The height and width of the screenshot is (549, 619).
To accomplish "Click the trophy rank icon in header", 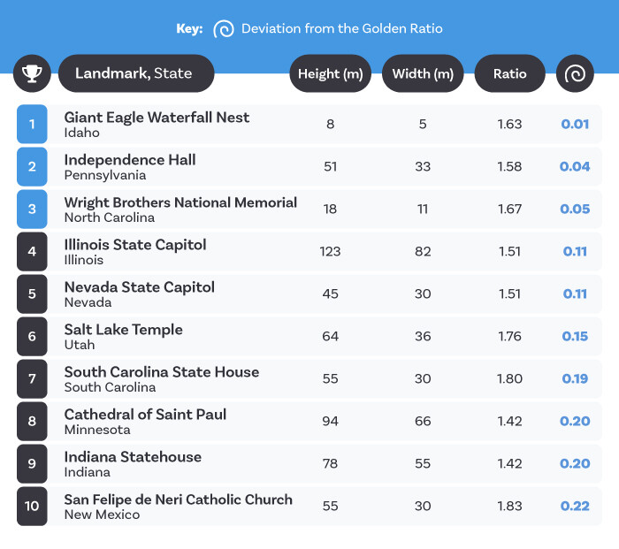I will tap(32, 73).
